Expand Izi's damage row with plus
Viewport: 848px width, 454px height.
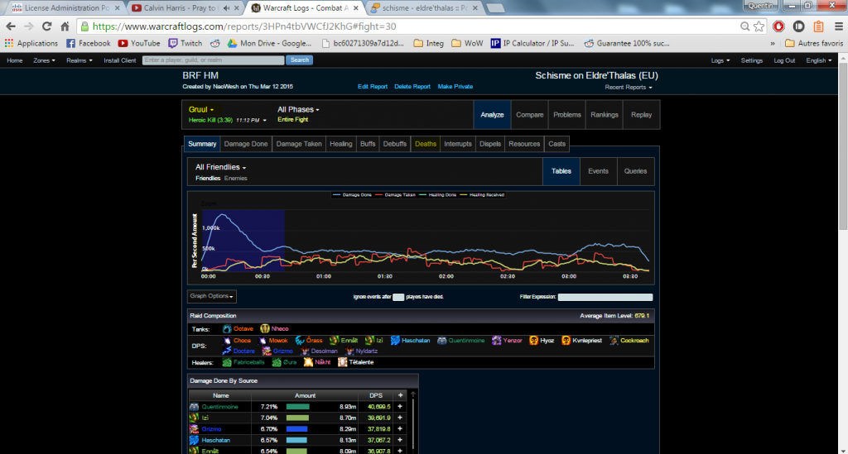[400, 418]
